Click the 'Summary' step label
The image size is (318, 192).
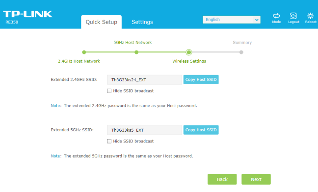pyautogui.click(x=242, y=43)
